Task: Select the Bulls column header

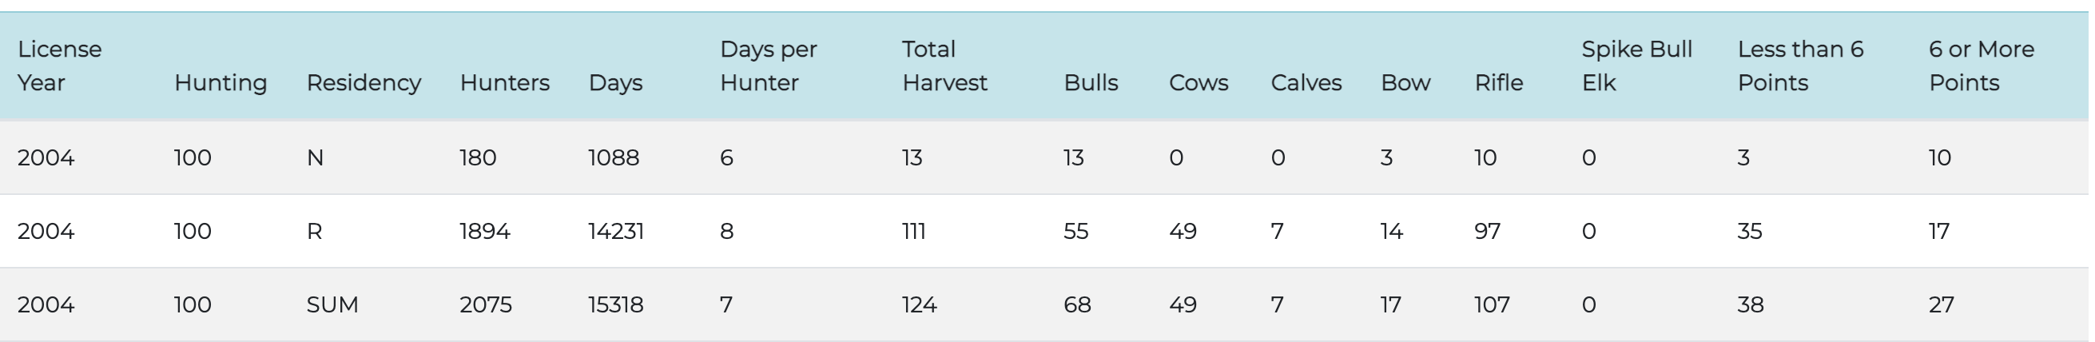Action: pyautogui.click(x=1091, y=83)
